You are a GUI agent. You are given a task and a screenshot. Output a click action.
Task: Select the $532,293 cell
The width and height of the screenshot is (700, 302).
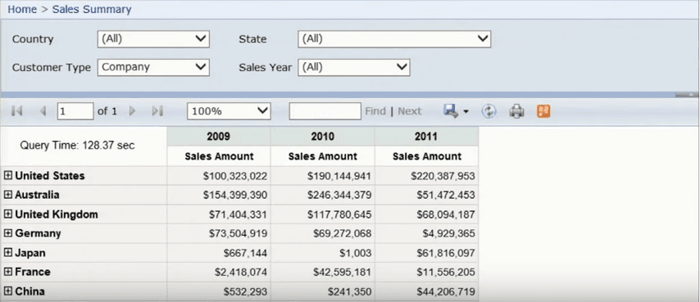(x=219, y=291)
